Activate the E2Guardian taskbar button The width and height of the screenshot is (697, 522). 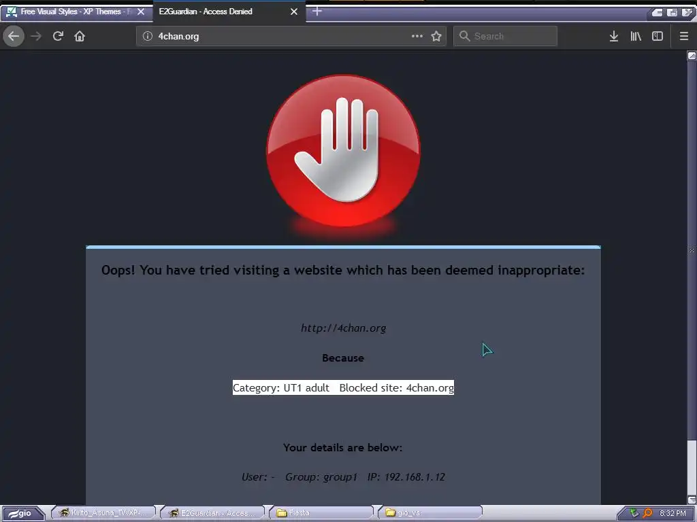coord(212,512)
